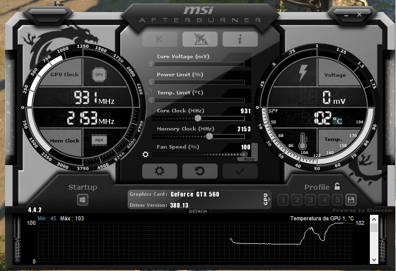Select profile slot 2
This screenshot has width=396, height=271.
(296, 200)
